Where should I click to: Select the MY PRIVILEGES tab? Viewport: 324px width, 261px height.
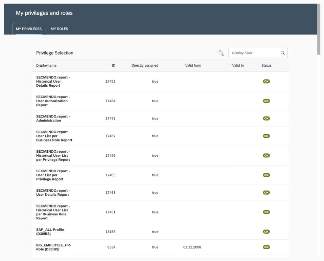click(29, 29)
